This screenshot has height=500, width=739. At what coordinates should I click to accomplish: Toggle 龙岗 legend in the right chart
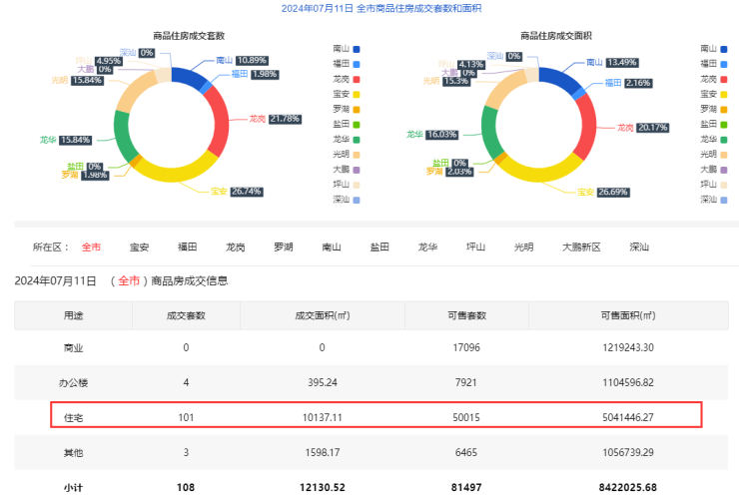point(713,78)
